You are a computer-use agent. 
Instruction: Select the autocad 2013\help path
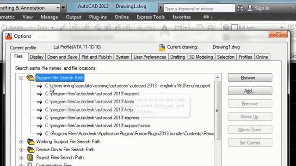89,110
